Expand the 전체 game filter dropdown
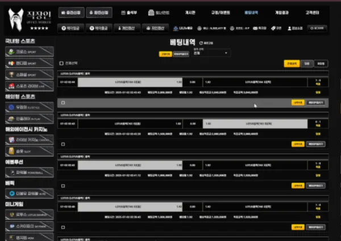 210,53
